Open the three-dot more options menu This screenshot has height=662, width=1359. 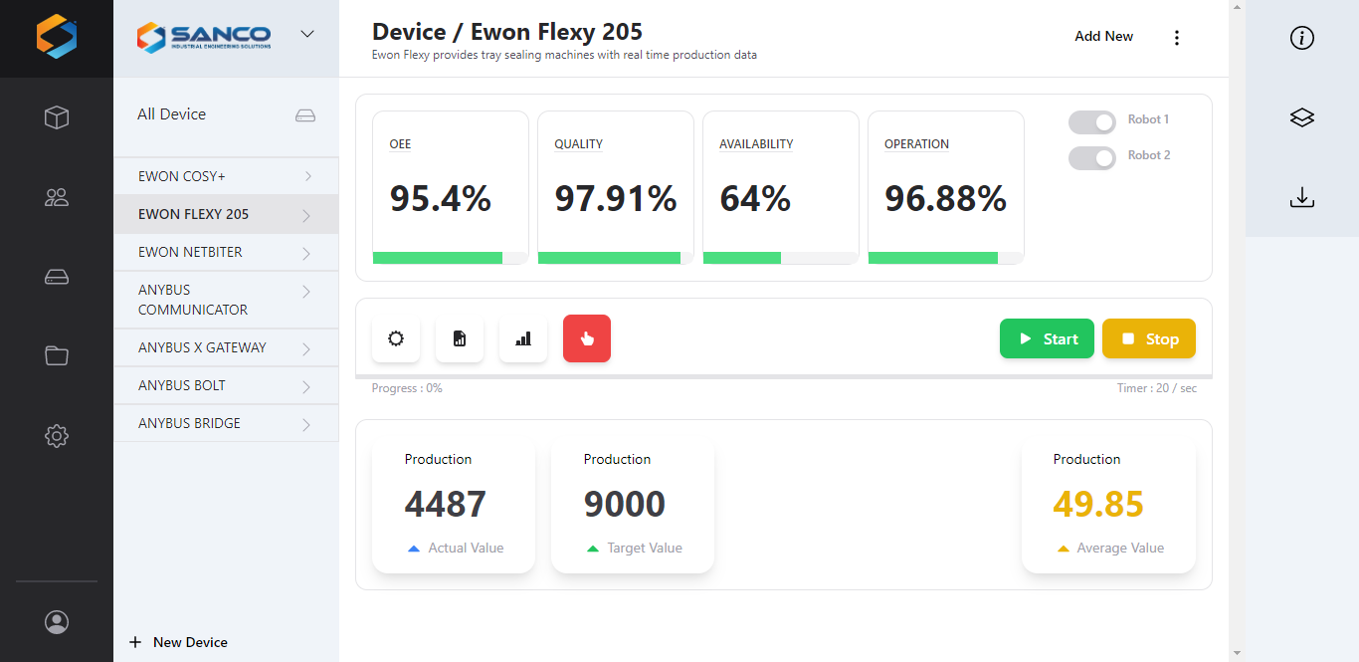tap(1177, 38)
